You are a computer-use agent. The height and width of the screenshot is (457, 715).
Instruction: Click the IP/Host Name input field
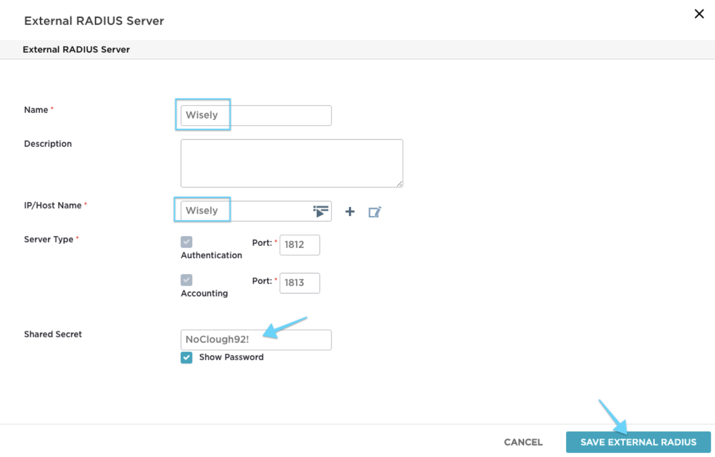[x=246, y=211]
